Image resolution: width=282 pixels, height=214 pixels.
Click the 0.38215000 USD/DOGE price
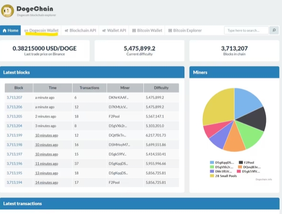[44, 49]
